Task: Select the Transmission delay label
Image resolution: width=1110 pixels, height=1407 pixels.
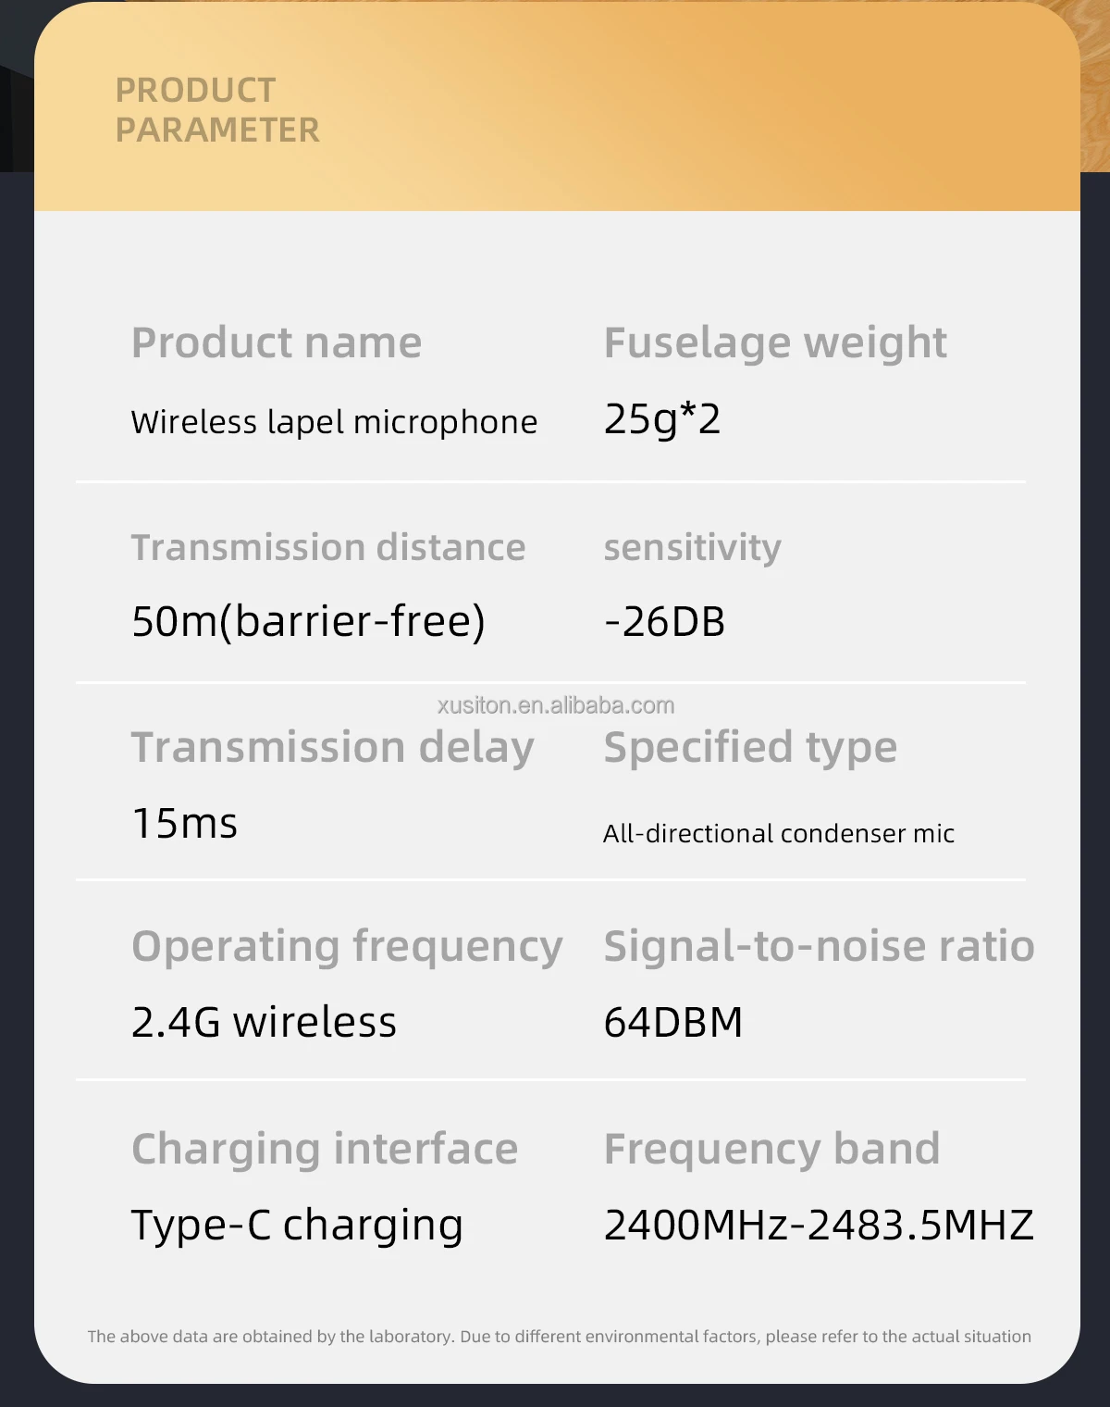Action: tap(333, 747)
